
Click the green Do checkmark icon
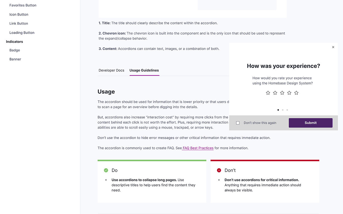coord(106,170)
